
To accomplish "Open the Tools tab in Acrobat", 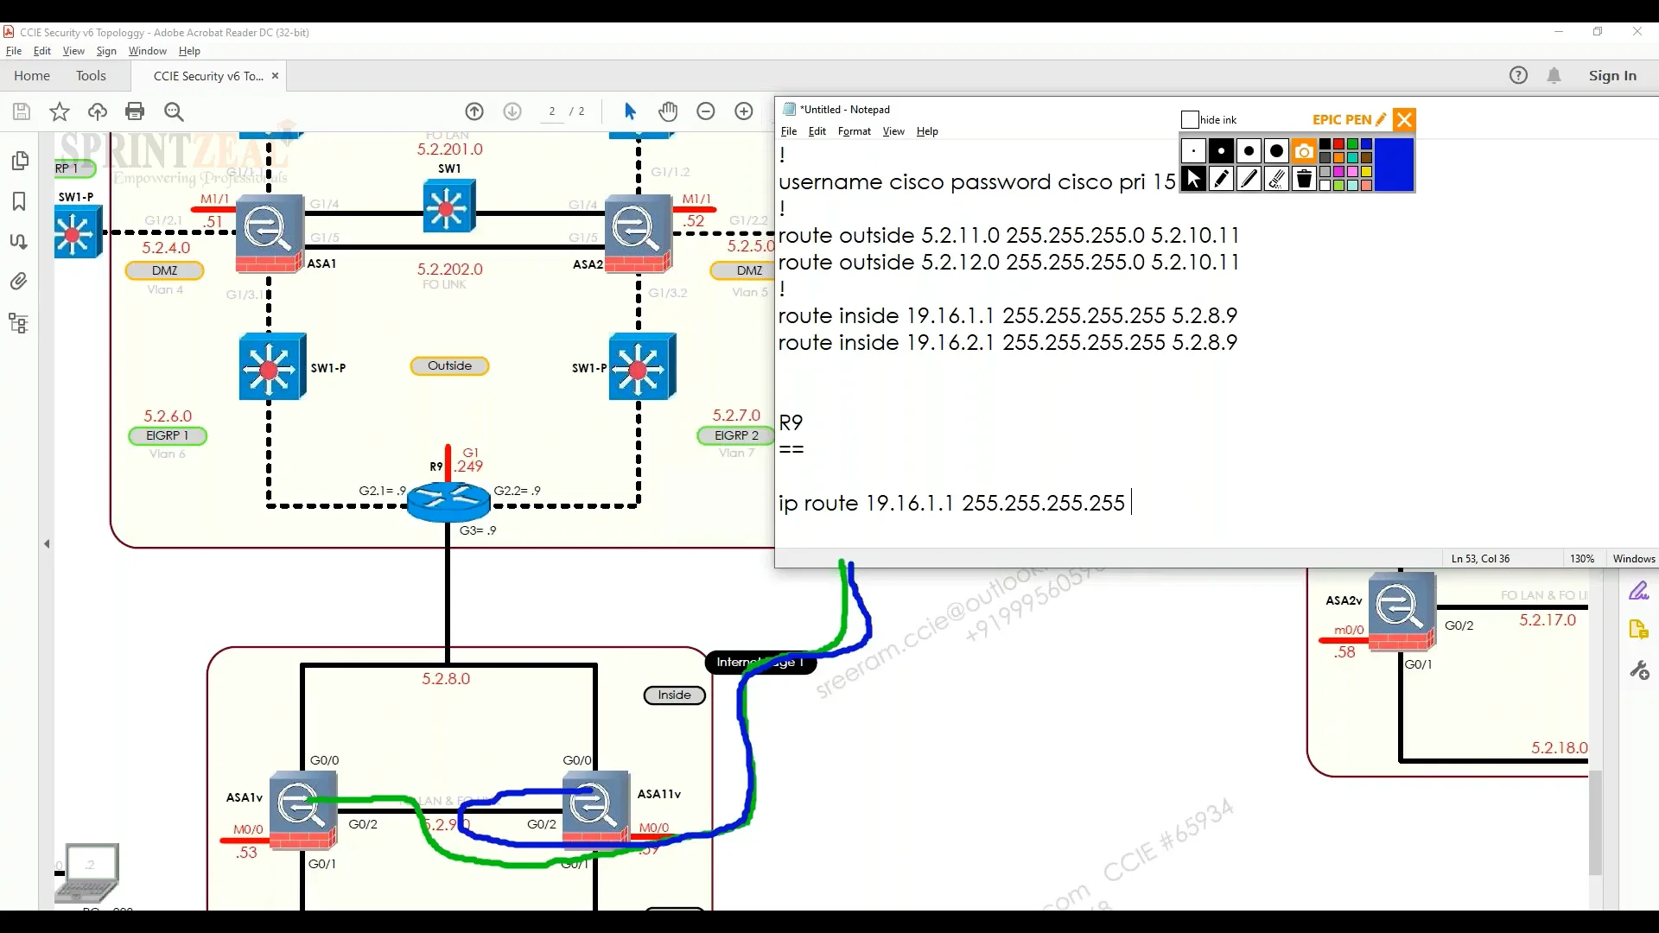I will [91, 76].
